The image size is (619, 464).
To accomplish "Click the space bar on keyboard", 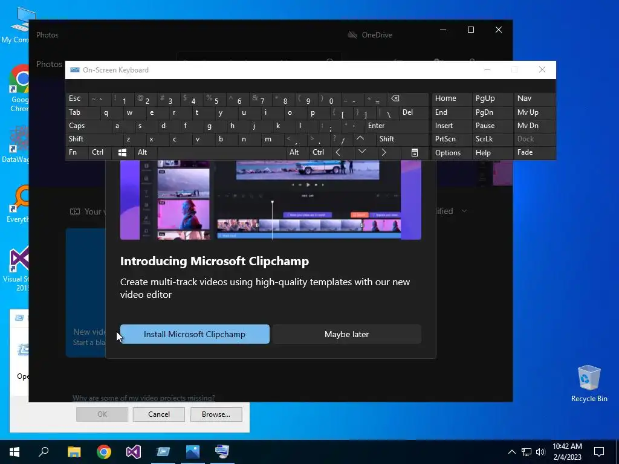I will (221, 152).
